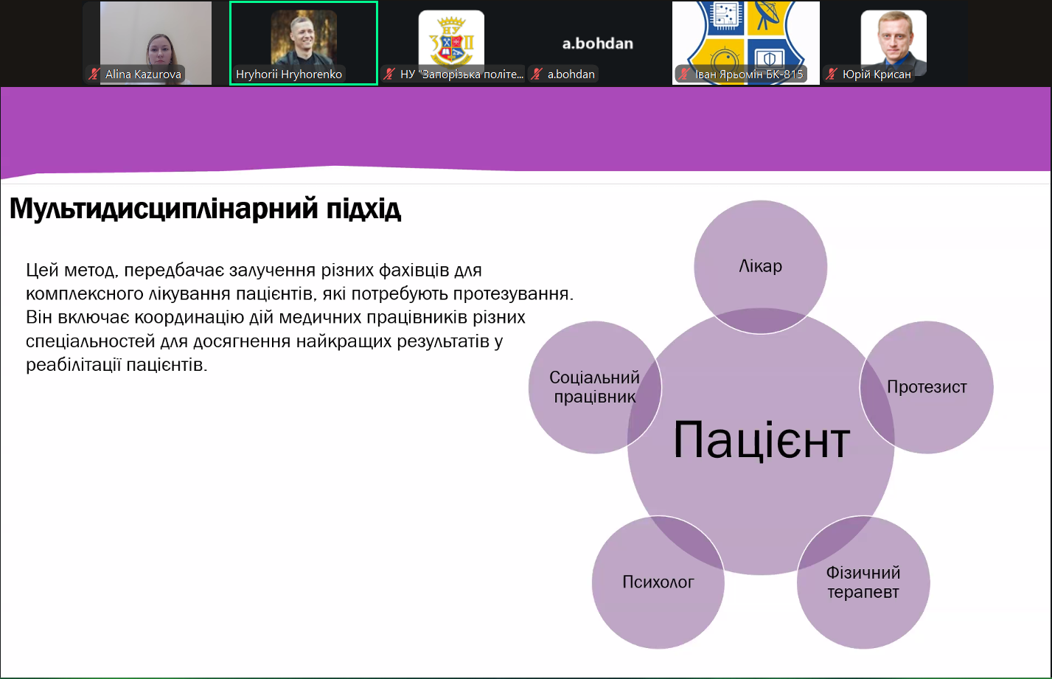The image size is (1052, 679).
Task: Click the muted microphone icon for a.bohdan
Action: pos(537,74)
